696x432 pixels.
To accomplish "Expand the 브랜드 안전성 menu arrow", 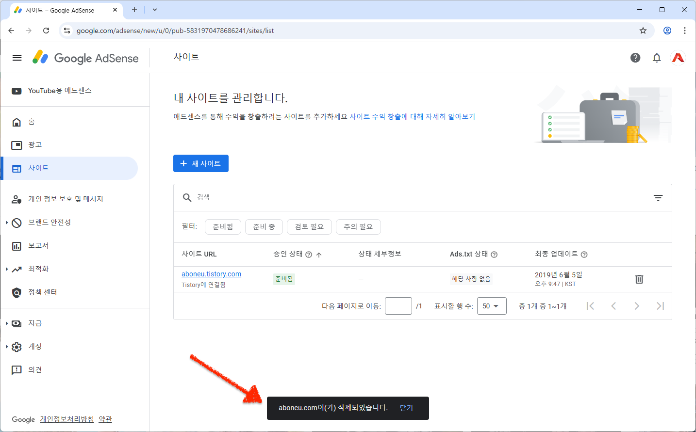I will (7, 223).
